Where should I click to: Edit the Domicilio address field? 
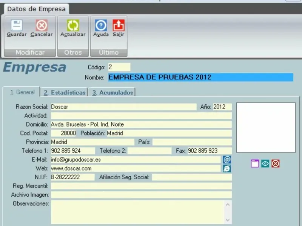coord(141,124)
